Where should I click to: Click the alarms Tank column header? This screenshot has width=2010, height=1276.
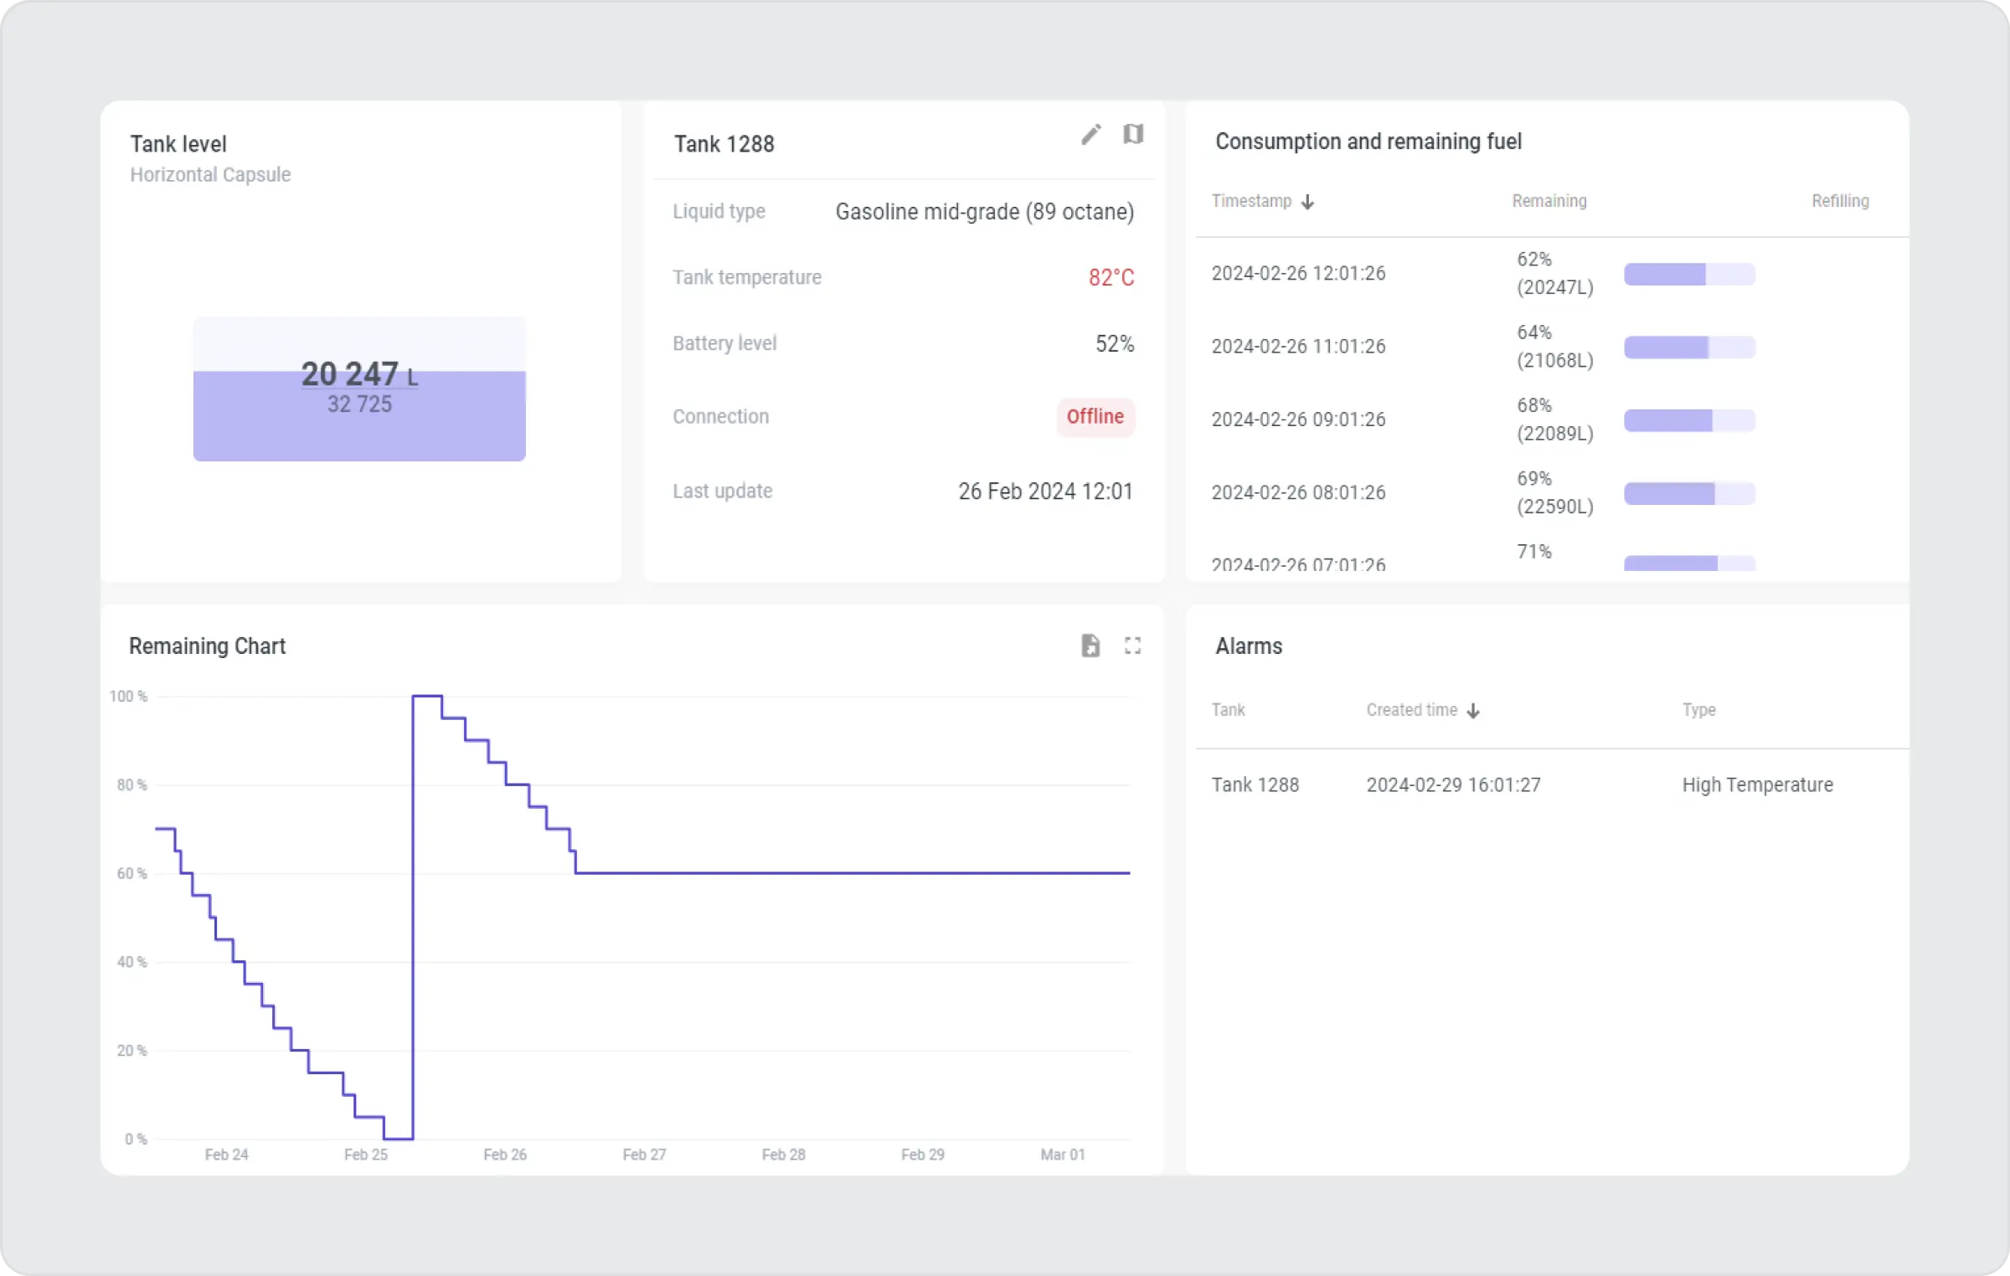(1228, 710)
